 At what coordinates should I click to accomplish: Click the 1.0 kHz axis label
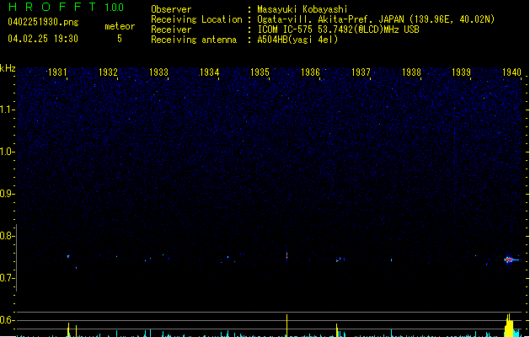click(7, 152)
